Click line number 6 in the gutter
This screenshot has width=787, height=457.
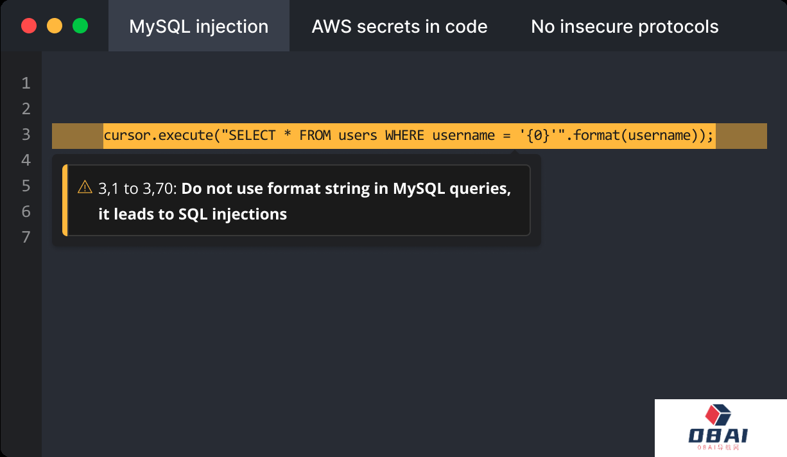click(x=26, y=211)
